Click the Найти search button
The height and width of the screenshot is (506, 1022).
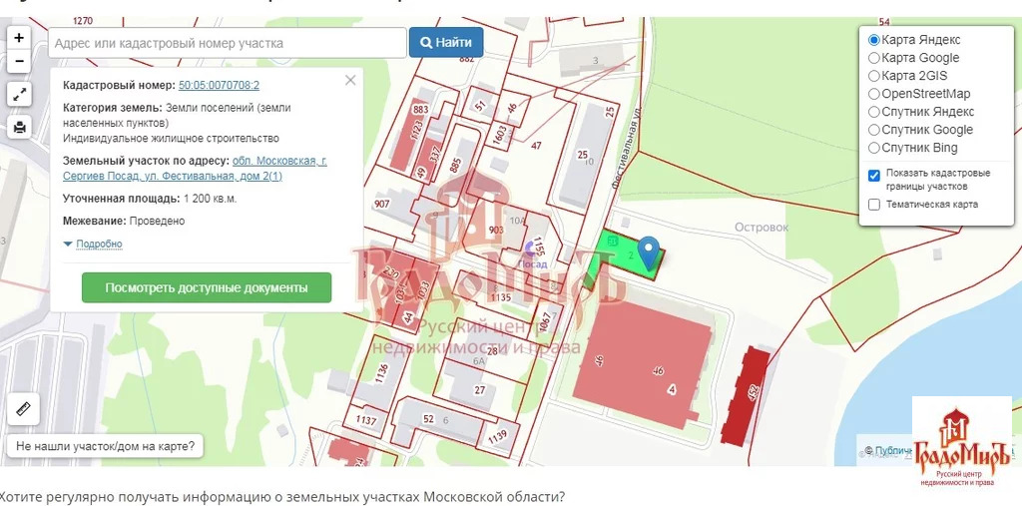click(x=446, y=42)
